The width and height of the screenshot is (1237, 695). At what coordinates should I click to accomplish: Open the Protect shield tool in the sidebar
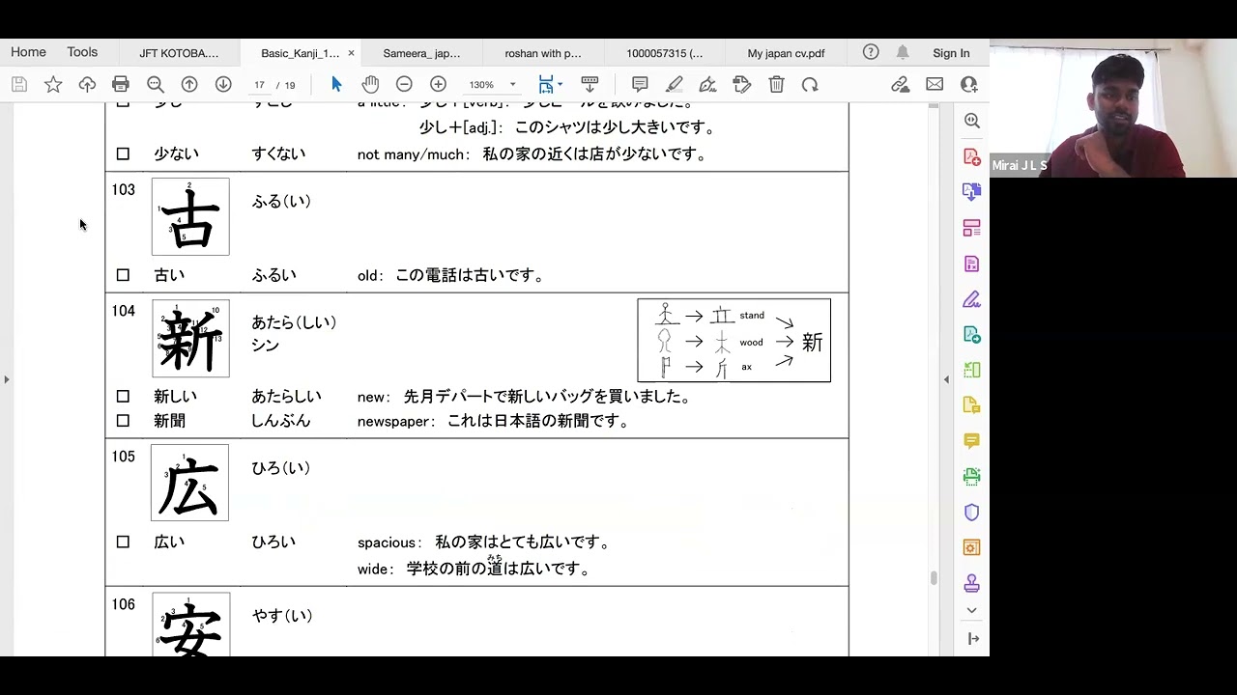tap(971, 513)
